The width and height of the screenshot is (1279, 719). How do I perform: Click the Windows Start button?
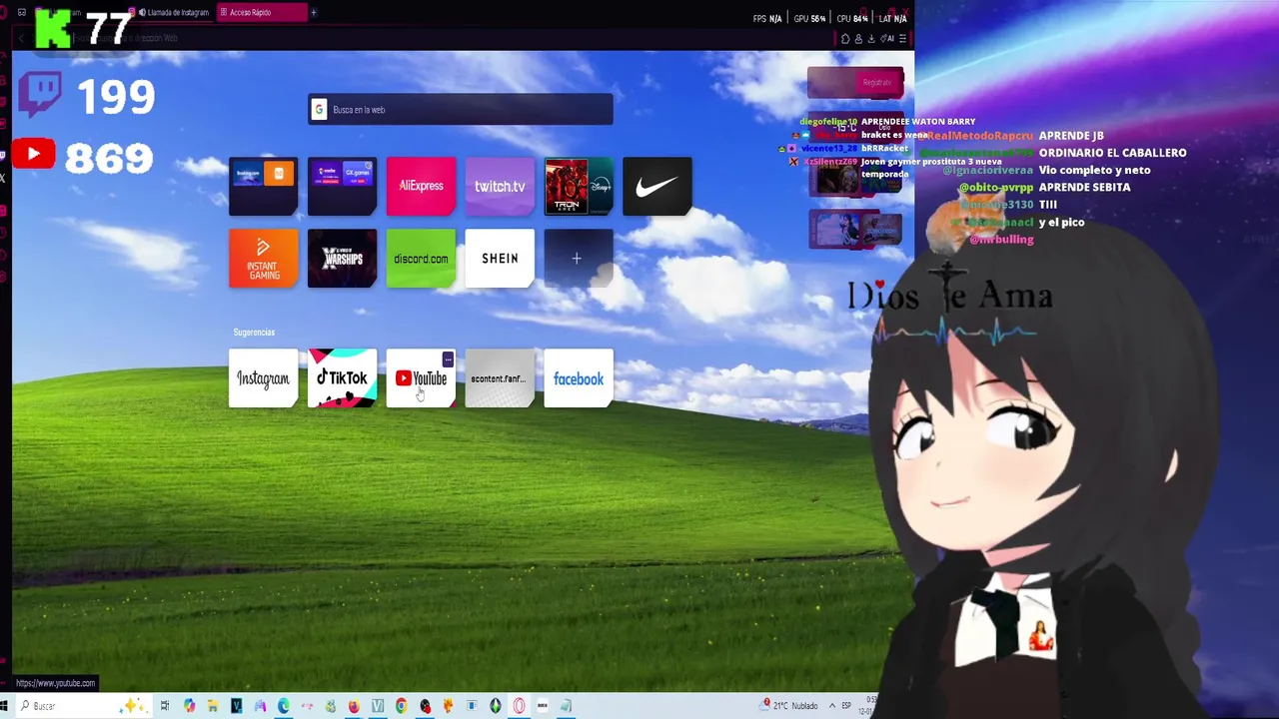[x=5, y=706]
